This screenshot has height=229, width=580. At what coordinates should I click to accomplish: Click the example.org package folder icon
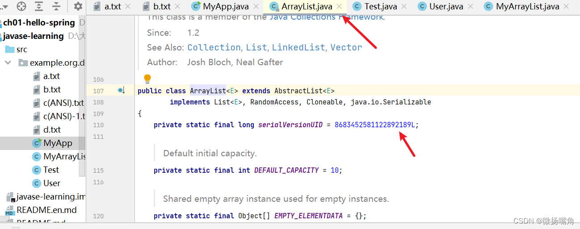(23, 62)
